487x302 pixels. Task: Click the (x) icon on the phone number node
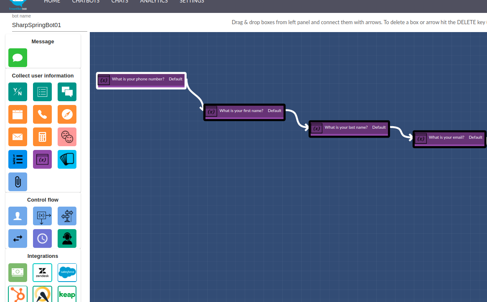(x=104, y=80)
